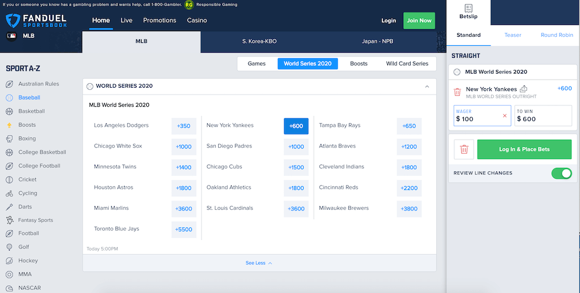
Task: Remove the New York Yankees bet with trash icon
Action: (457, 92)
